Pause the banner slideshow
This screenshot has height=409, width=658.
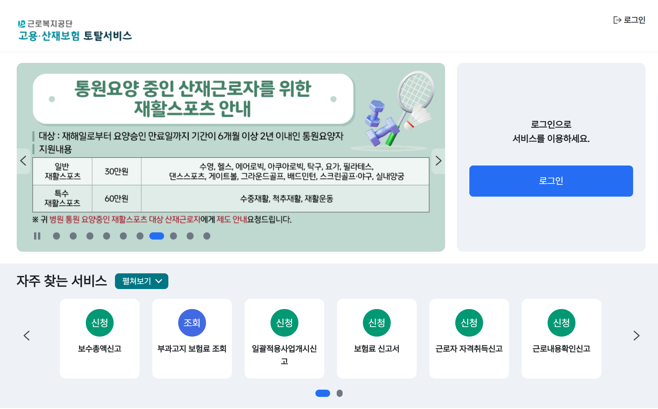(38, 236)
